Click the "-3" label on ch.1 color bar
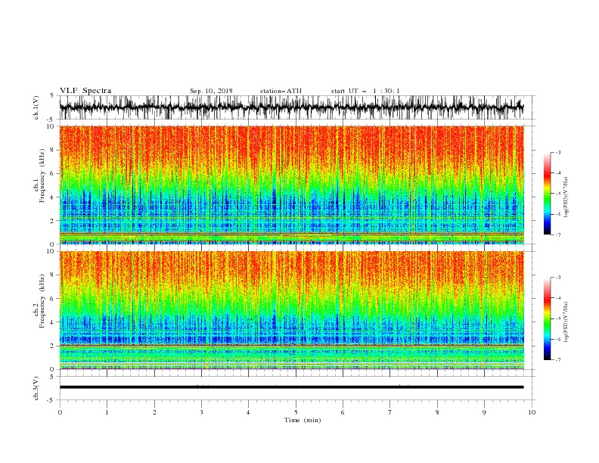 (558, 152)
